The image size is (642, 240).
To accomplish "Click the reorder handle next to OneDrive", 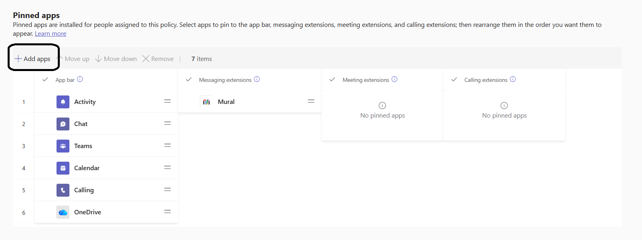I will (168, 212).
